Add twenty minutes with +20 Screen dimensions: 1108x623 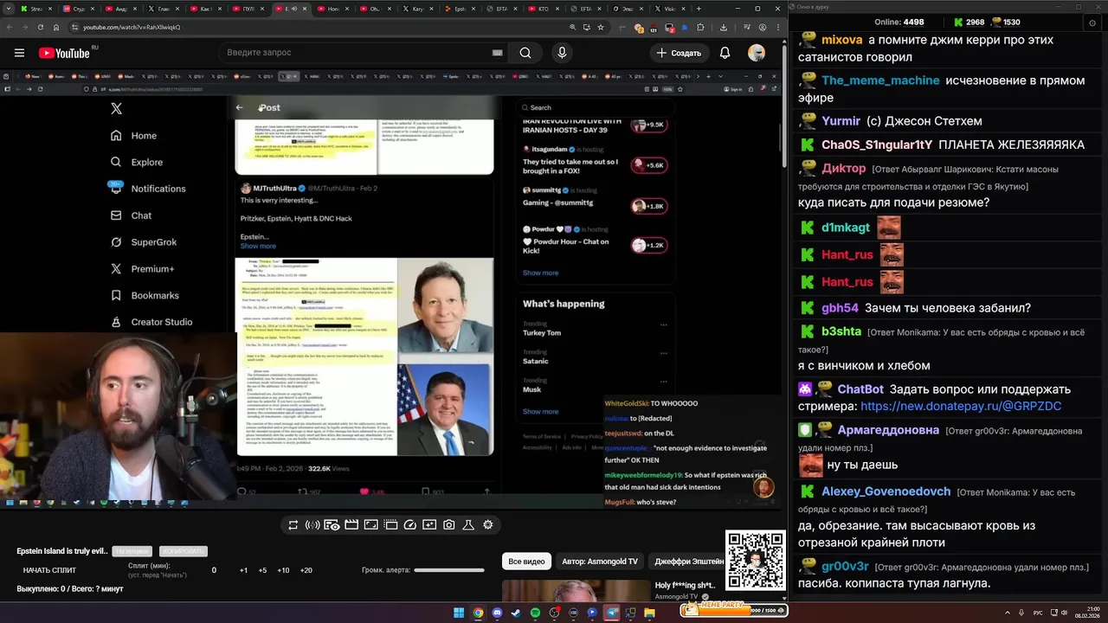coord(306,570)
